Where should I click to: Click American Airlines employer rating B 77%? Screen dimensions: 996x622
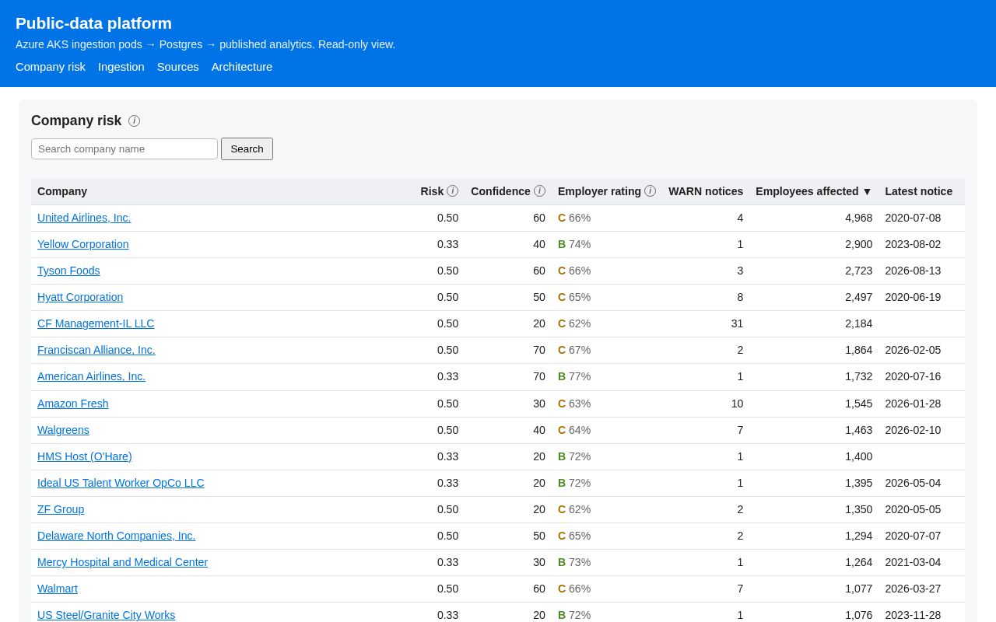tap(574, 376)
